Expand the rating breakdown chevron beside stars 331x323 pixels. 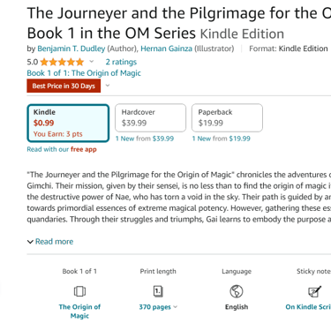92,62
